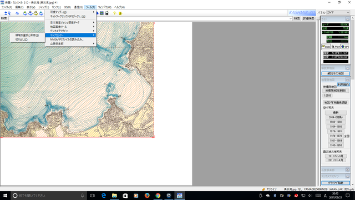Click the yellow note toolbar icon
The height and width of the screenshot is (200, 355).
120,13
